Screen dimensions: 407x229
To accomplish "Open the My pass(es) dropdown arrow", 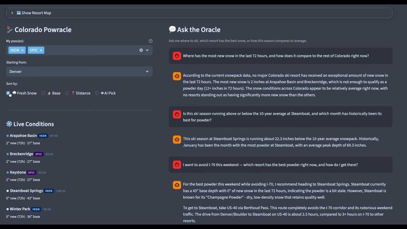I will click(x=147, y=50).
